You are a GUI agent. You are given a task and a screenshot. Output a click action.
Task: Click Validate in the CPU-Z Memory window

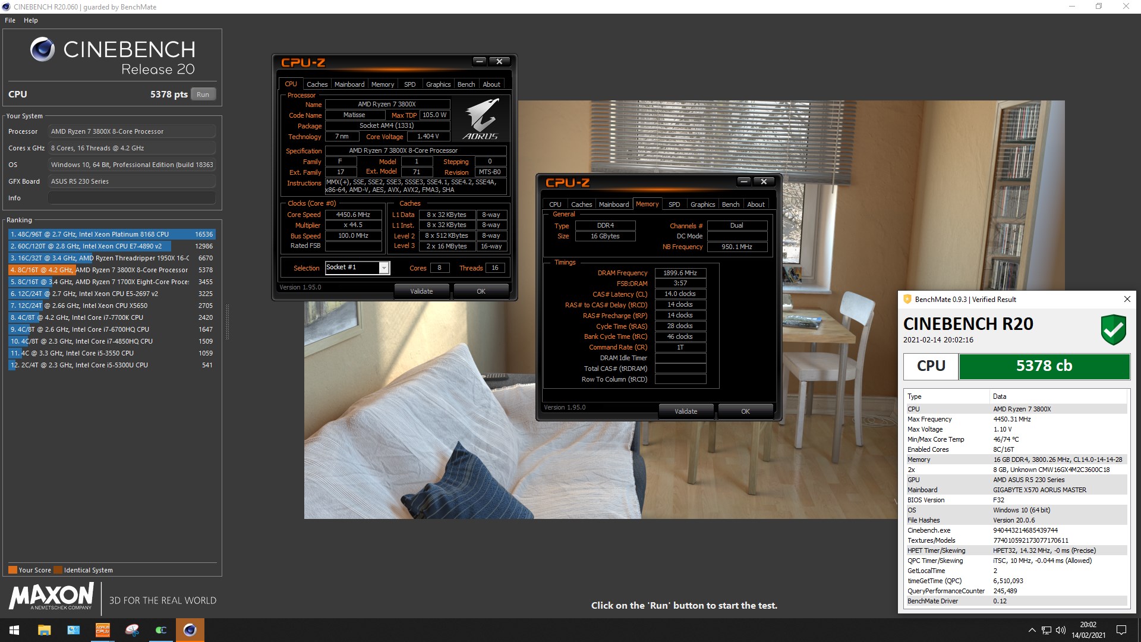686,411
